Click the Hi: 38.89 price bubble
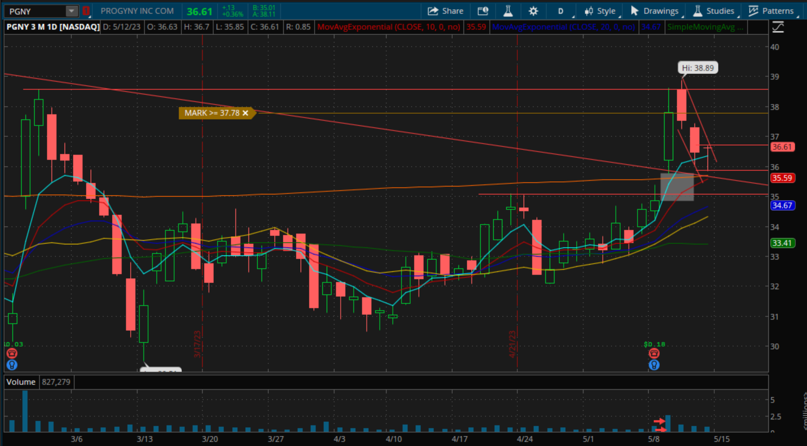Image resolution: width=807 pixels, height=446 pixels. tap(698, 68)
